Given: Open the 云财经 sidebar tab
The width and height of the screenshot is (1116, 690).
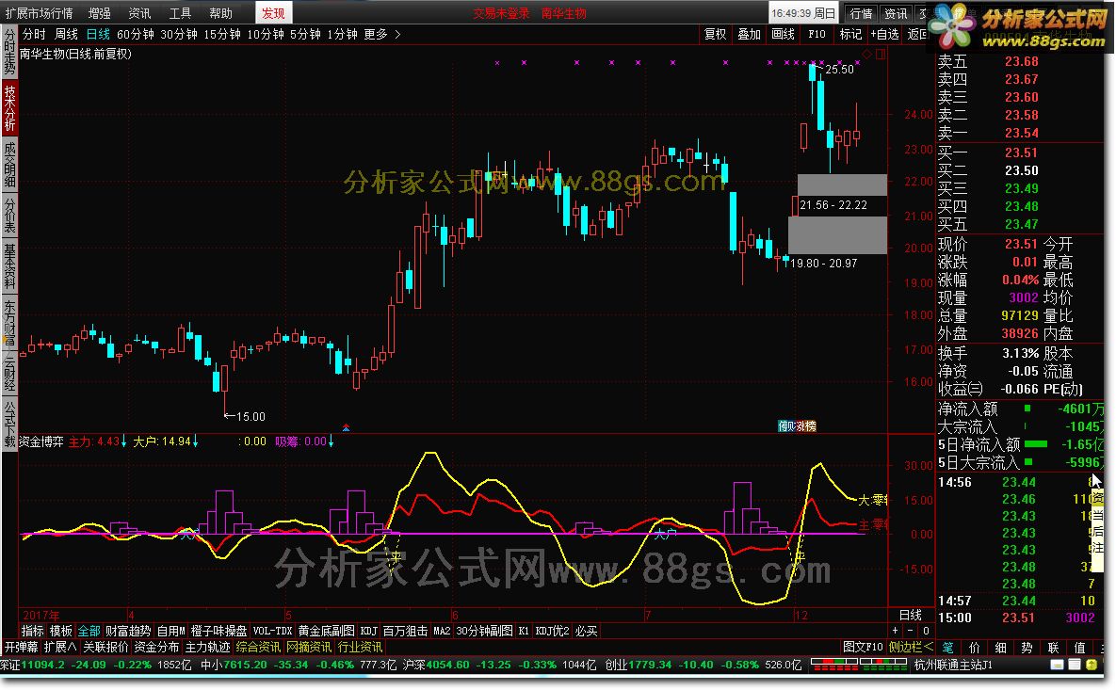Looking at the screenshot, I should click(9, 372).
